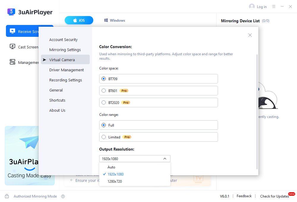This screenshot has height=202, width=297.
Task: Click the 3uAirPlayer logo icon
Action: (11, 12)
